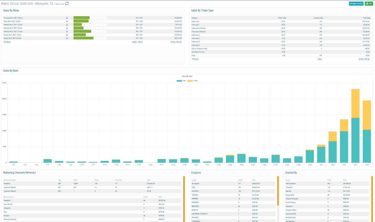Click the Adult Level 1 ticket category

(x=196, y=21)
